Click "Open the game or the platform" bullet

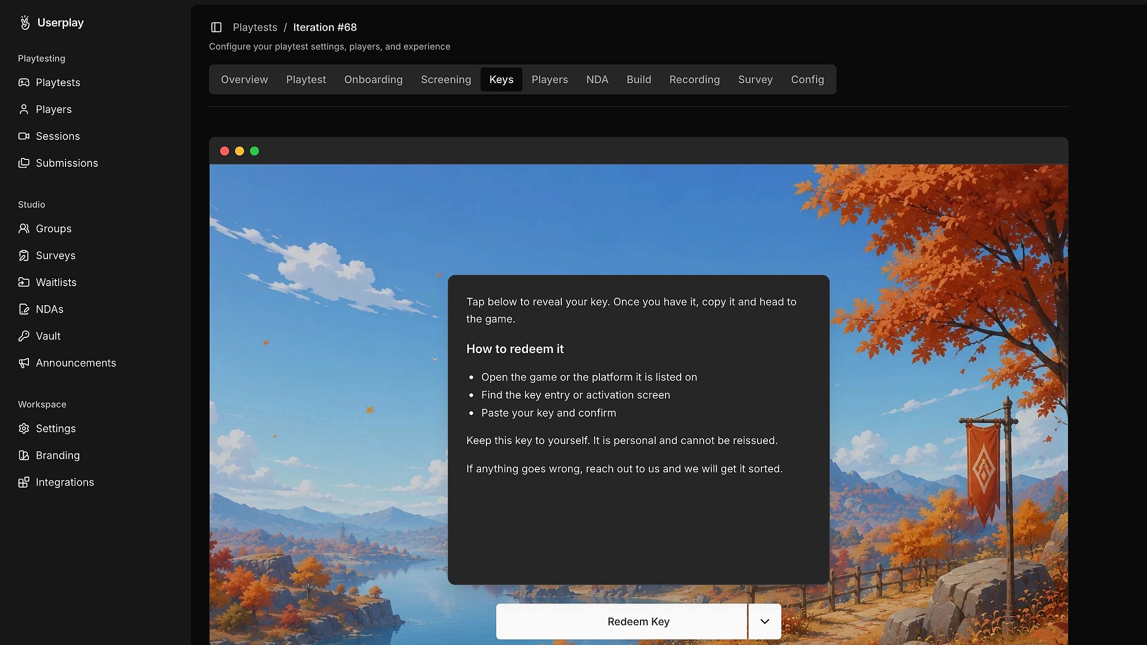pos(589,377)
